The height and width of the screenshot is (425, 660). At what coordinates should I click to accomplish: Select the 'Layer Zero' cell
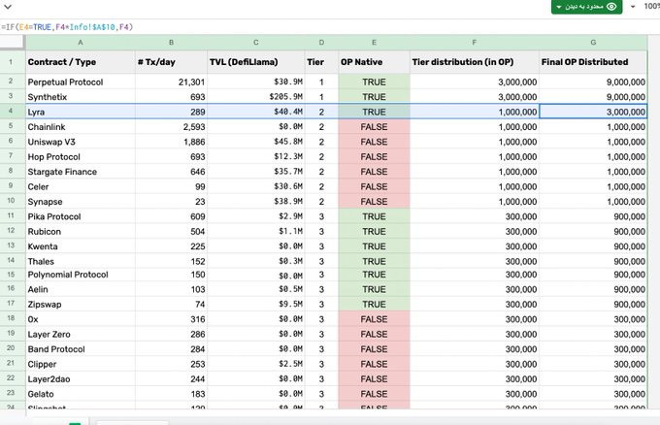[81, 334]
